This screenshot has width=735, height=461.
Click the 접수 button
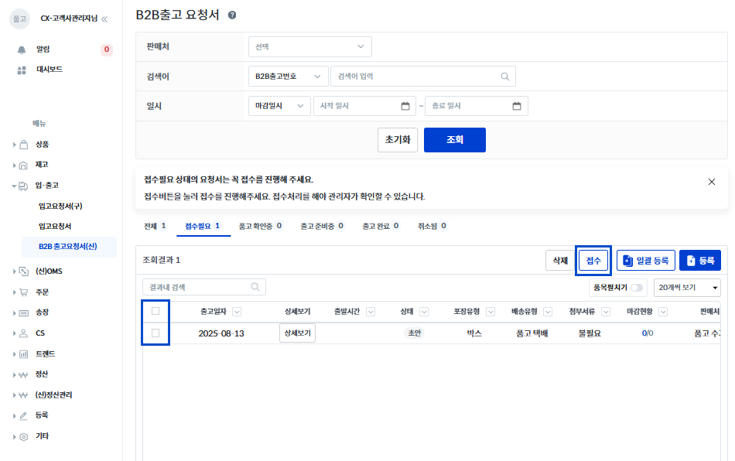(593, 261)
